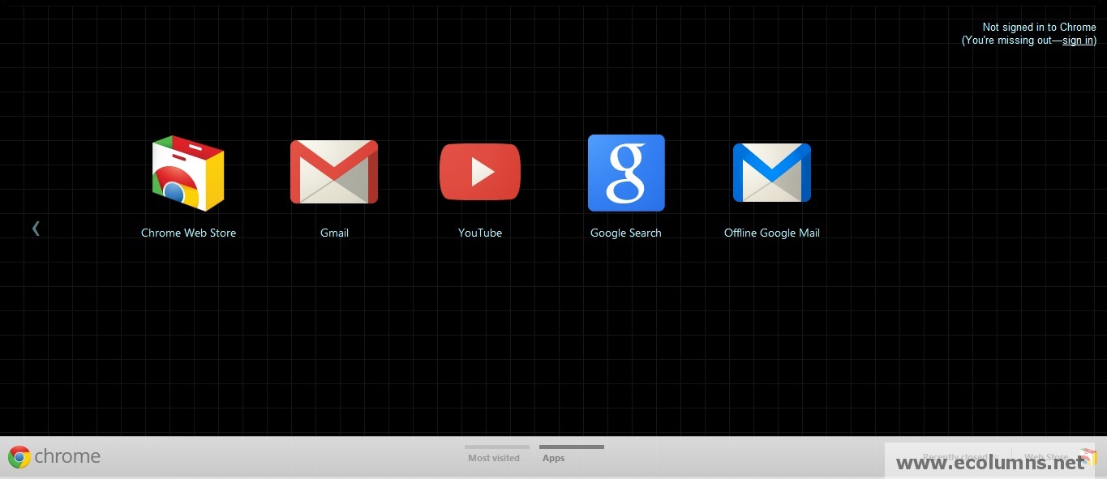Collapse the current apps panel with left chevron

(x=36, y=228)
